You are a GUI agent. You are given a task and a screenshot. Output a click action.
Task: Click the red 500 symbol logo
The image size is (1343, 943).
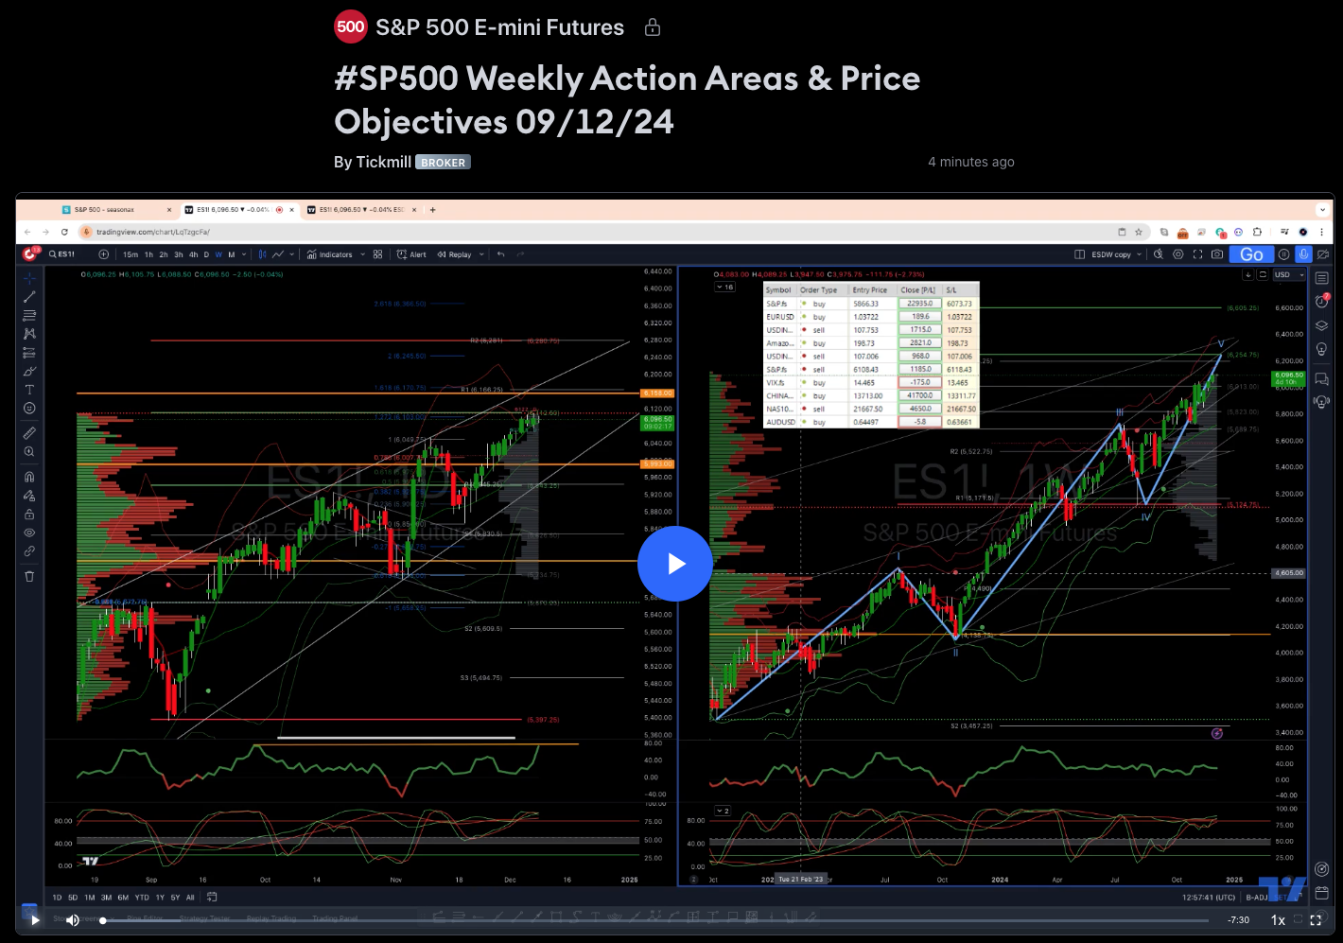[351, 26]
